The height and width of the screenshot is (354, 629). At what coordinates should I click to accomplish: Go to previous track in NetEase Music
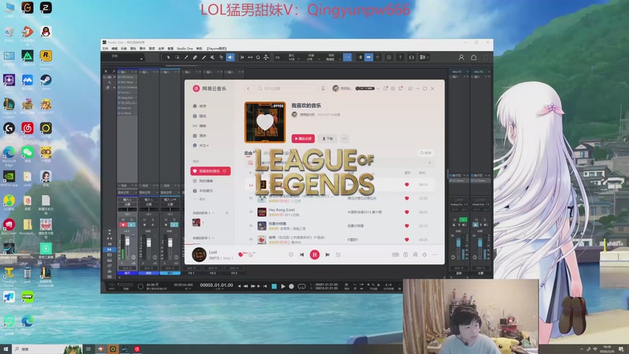(x=302, y=254)
